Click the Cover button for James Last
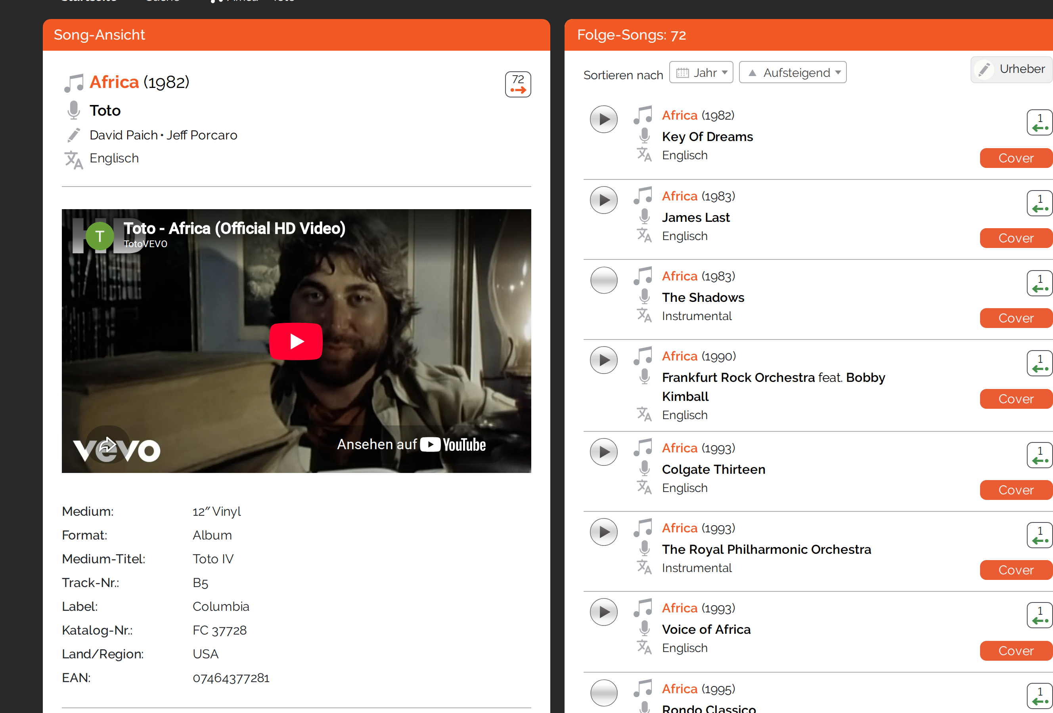The width and height of the screenshot is (1053, 713). click(x=1016, y=238)
